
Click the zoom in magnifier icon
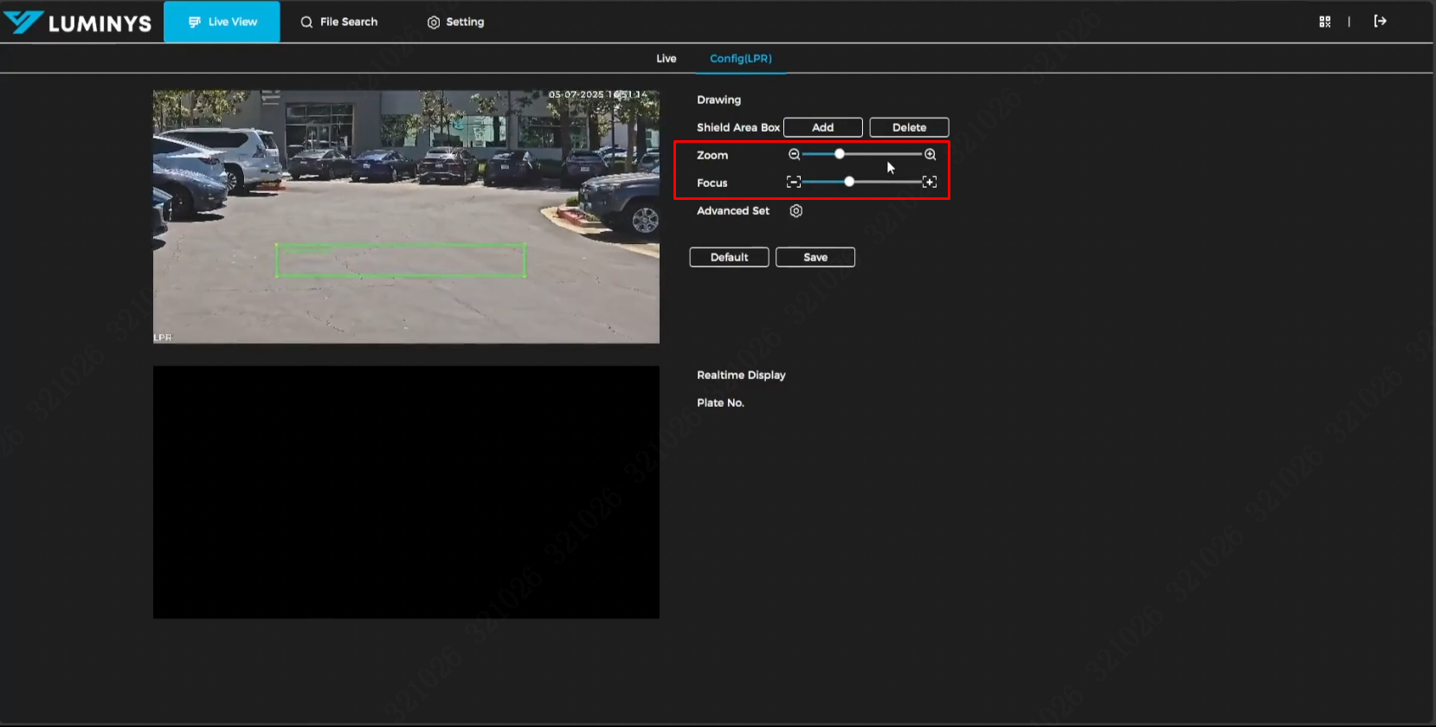[930, 154]
